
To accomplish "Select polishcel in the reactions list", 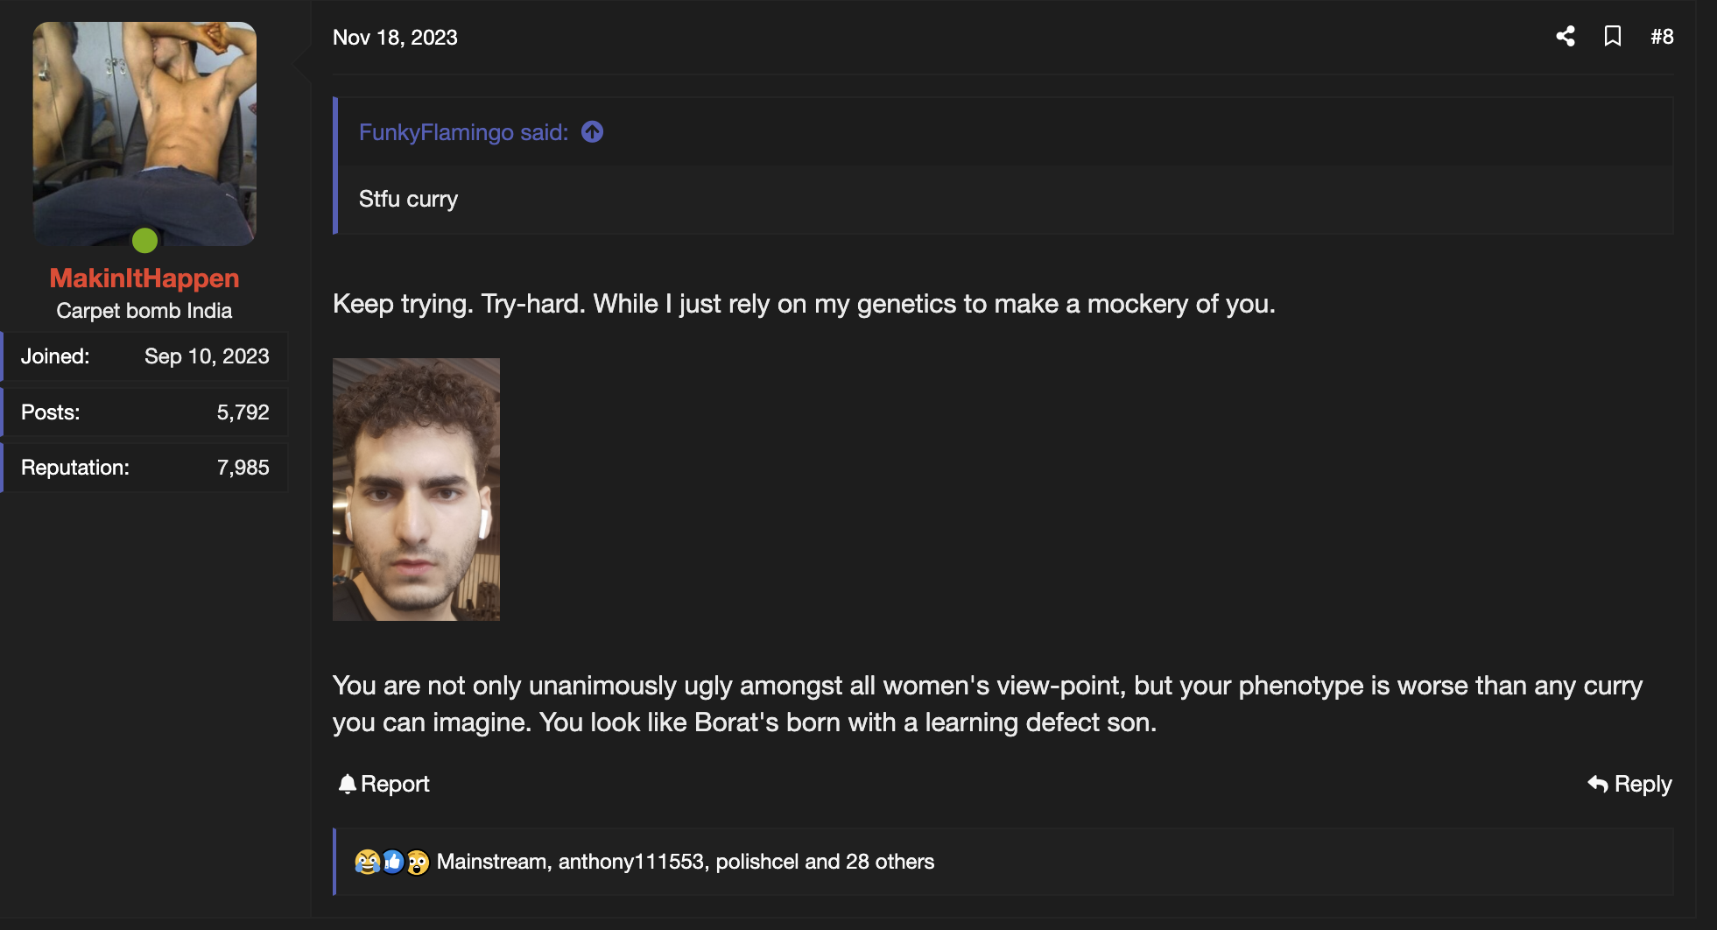I will [756, 862].
